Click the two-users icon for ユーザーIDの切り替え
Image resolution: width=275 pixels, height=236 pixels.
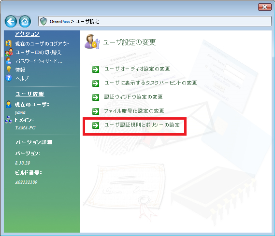pyautogui.click(x=9, y=52)
